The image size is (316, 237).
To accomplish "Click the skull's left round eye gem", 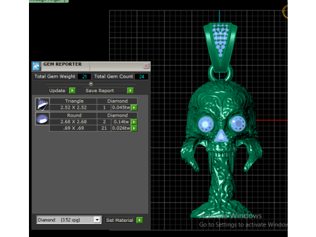I will (205, 124).
